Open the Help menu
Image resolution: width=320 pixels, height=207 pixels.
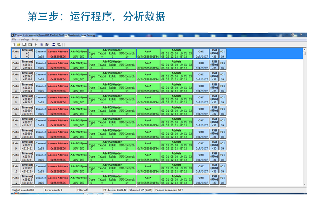[35, 40]
